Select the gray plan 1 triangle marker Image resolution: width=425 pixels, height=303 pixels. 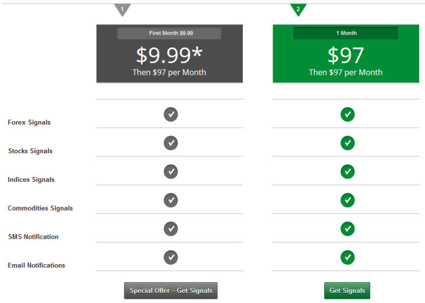122,10
